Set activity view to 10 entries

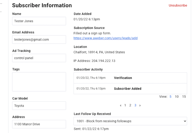(x=177, y=97)
